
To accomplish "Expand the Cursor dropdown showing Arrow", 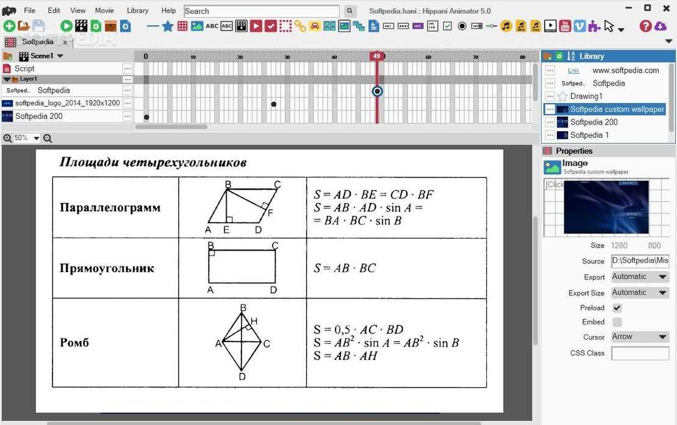I will coord(640,337).
